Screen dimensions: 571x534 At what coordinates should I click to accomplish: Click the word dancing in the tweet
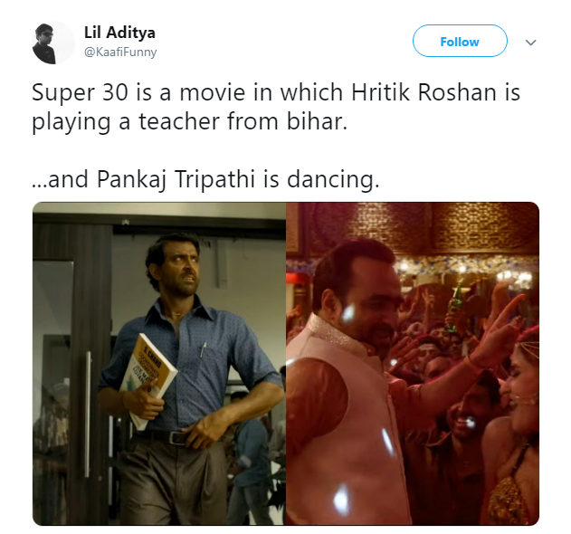[333, 179]
